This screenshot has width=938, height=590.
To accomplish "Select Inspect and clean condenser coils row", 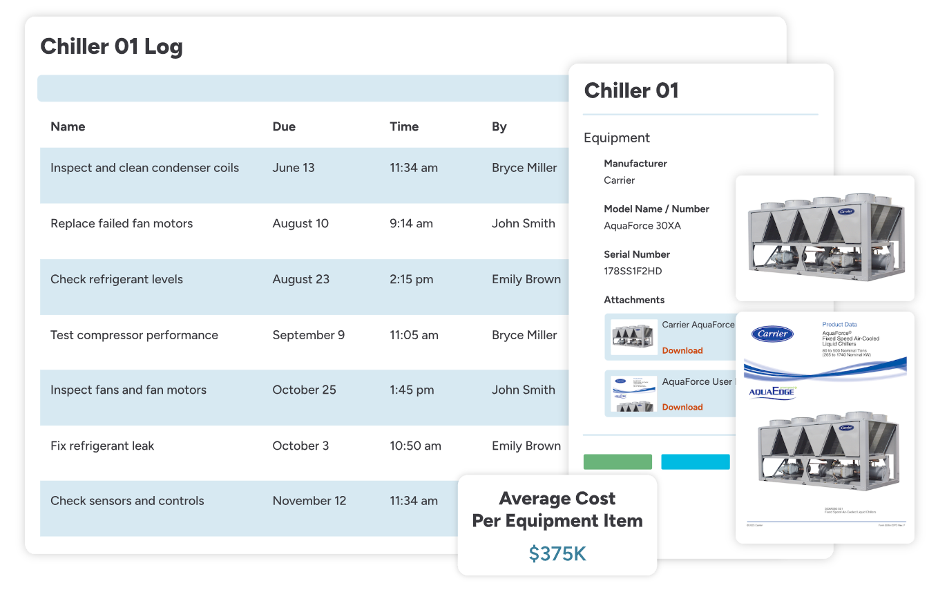I will (304, 175).
